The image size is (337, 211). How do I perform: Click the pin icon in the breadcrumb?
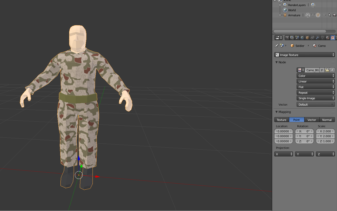[277, 46]
